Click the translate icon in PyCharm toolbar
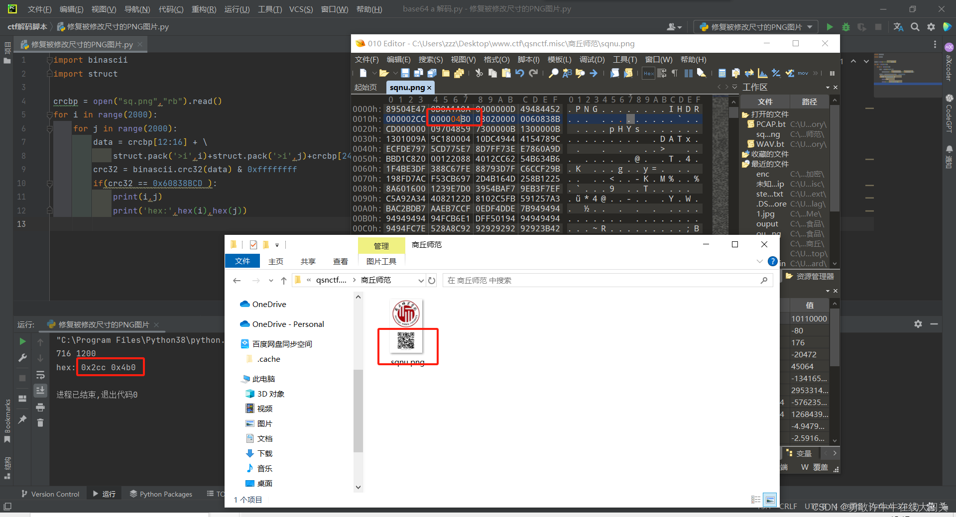Screen dimensions: 956x517 coord(898,27)
